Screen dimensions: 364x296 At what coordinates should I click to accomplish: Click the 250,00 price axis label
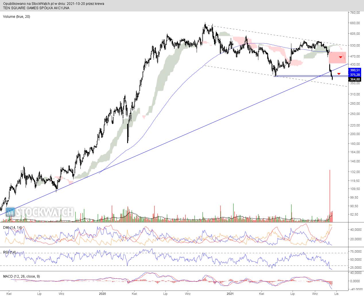point(355,114)
